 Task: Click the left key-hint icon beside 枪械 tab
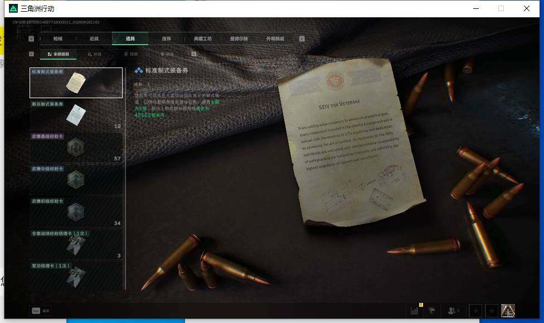coord(31,39)
